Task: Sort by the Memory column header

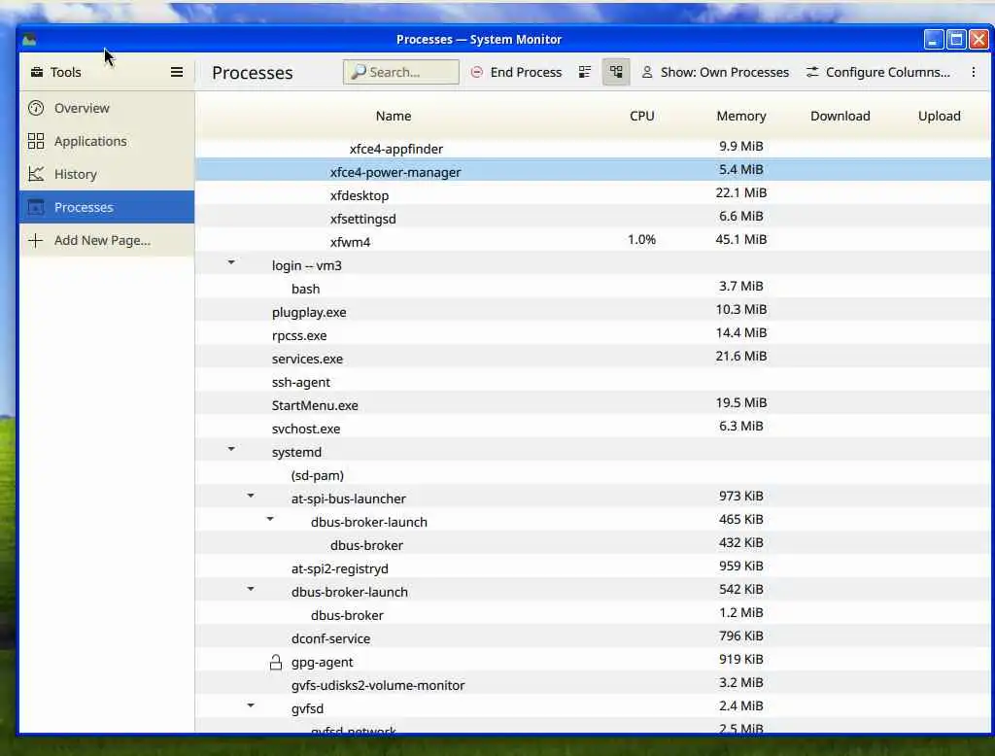Action: point(741,117)
